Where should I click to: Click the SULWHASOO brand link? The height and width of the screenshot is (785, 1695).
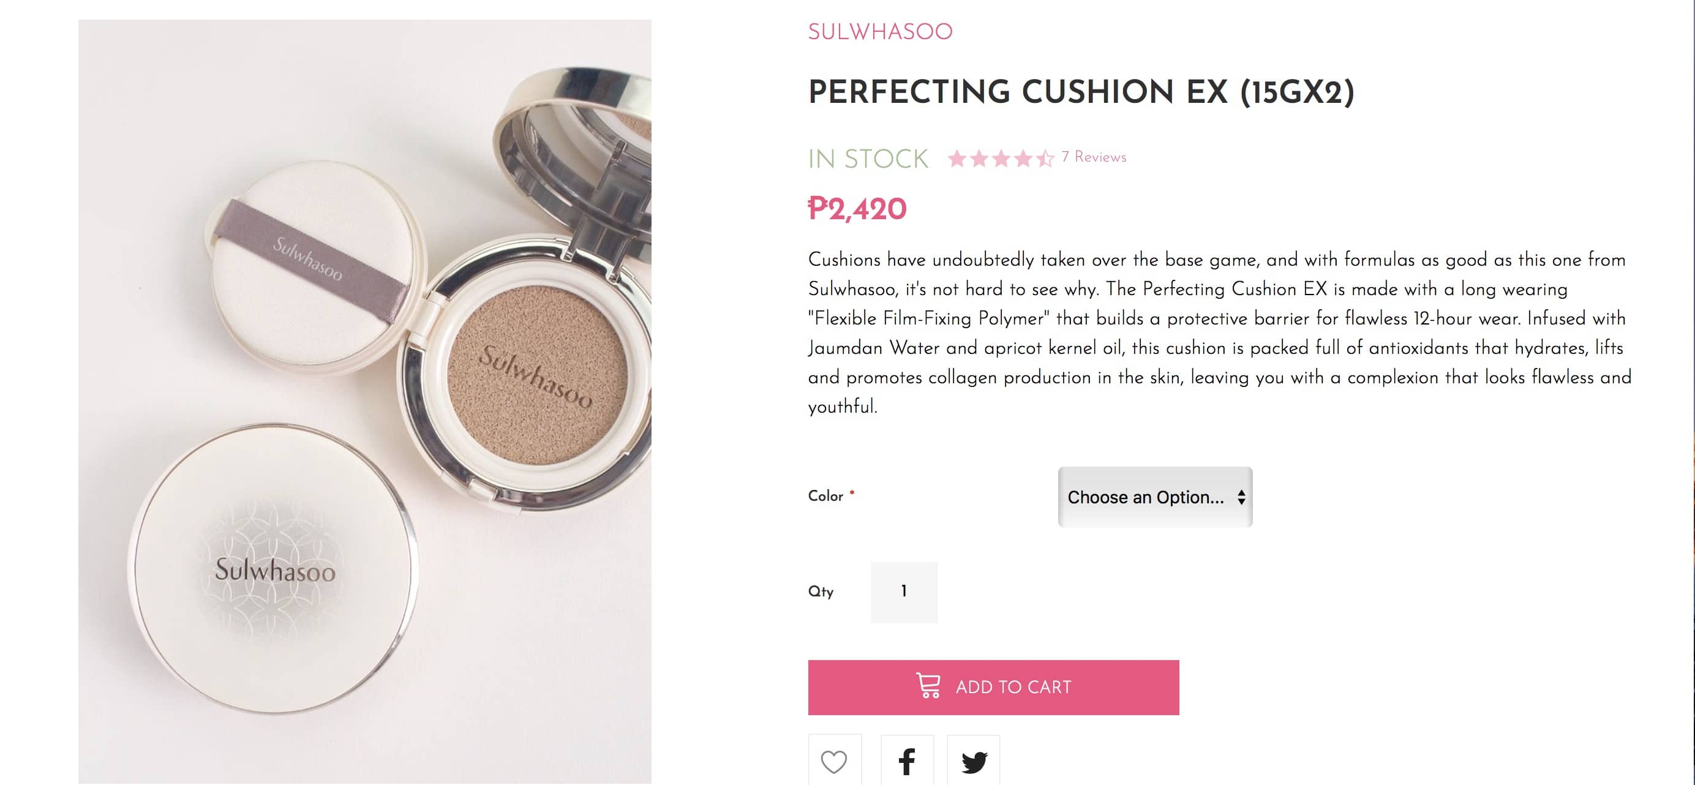[880, 32]
